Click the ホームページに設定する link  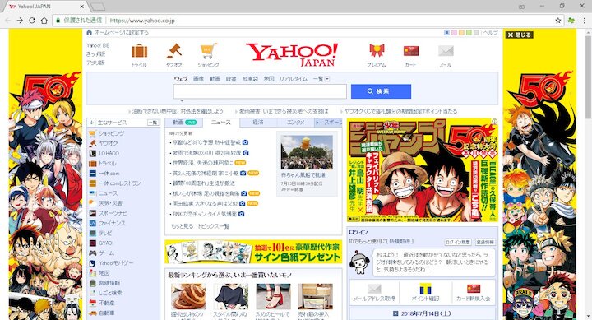point(122,32)
